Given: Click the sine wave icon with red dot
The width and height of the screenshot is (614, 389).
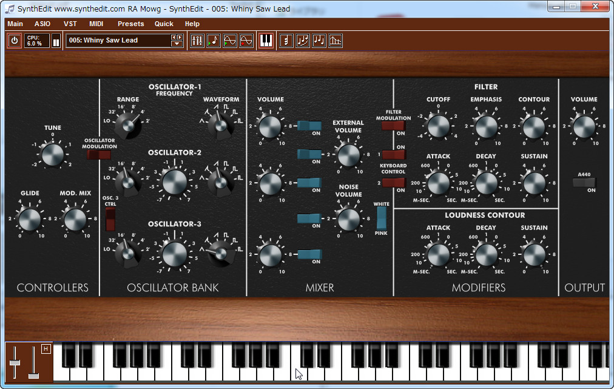Looking at the screenshot, I should 246,40.
